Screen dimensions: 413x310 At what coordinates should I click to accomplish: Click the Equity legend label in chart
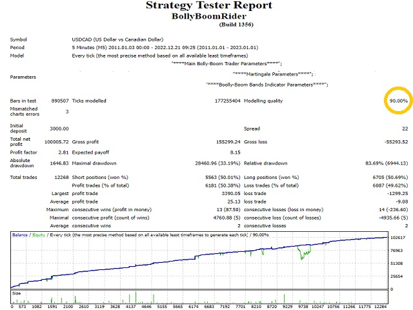[x=39, y=235]
